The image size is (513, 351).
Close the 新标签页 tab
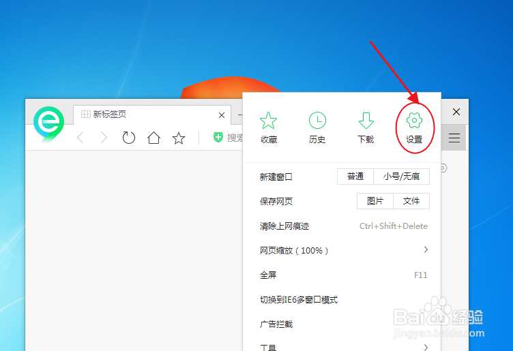pyautogui.click(x=222, y=115)
